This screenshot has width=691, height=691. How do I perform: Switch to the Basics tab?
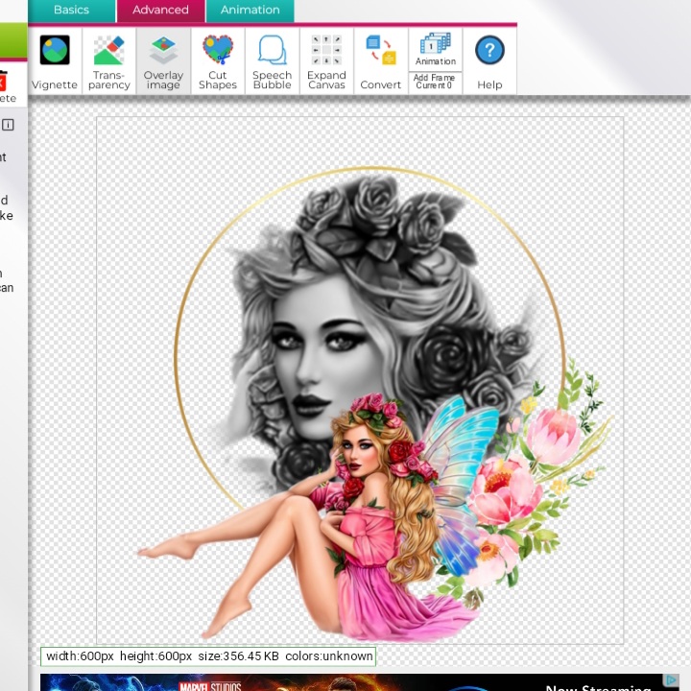[71, 11]
